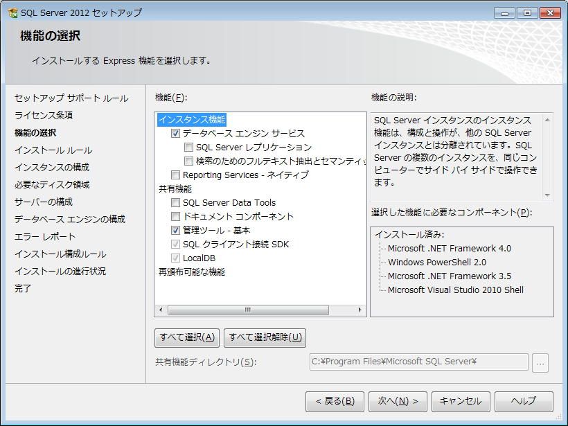Click the description pane scroll up arrow
Image resolution: width=568 pixels, height=426 pixels.
547,120
